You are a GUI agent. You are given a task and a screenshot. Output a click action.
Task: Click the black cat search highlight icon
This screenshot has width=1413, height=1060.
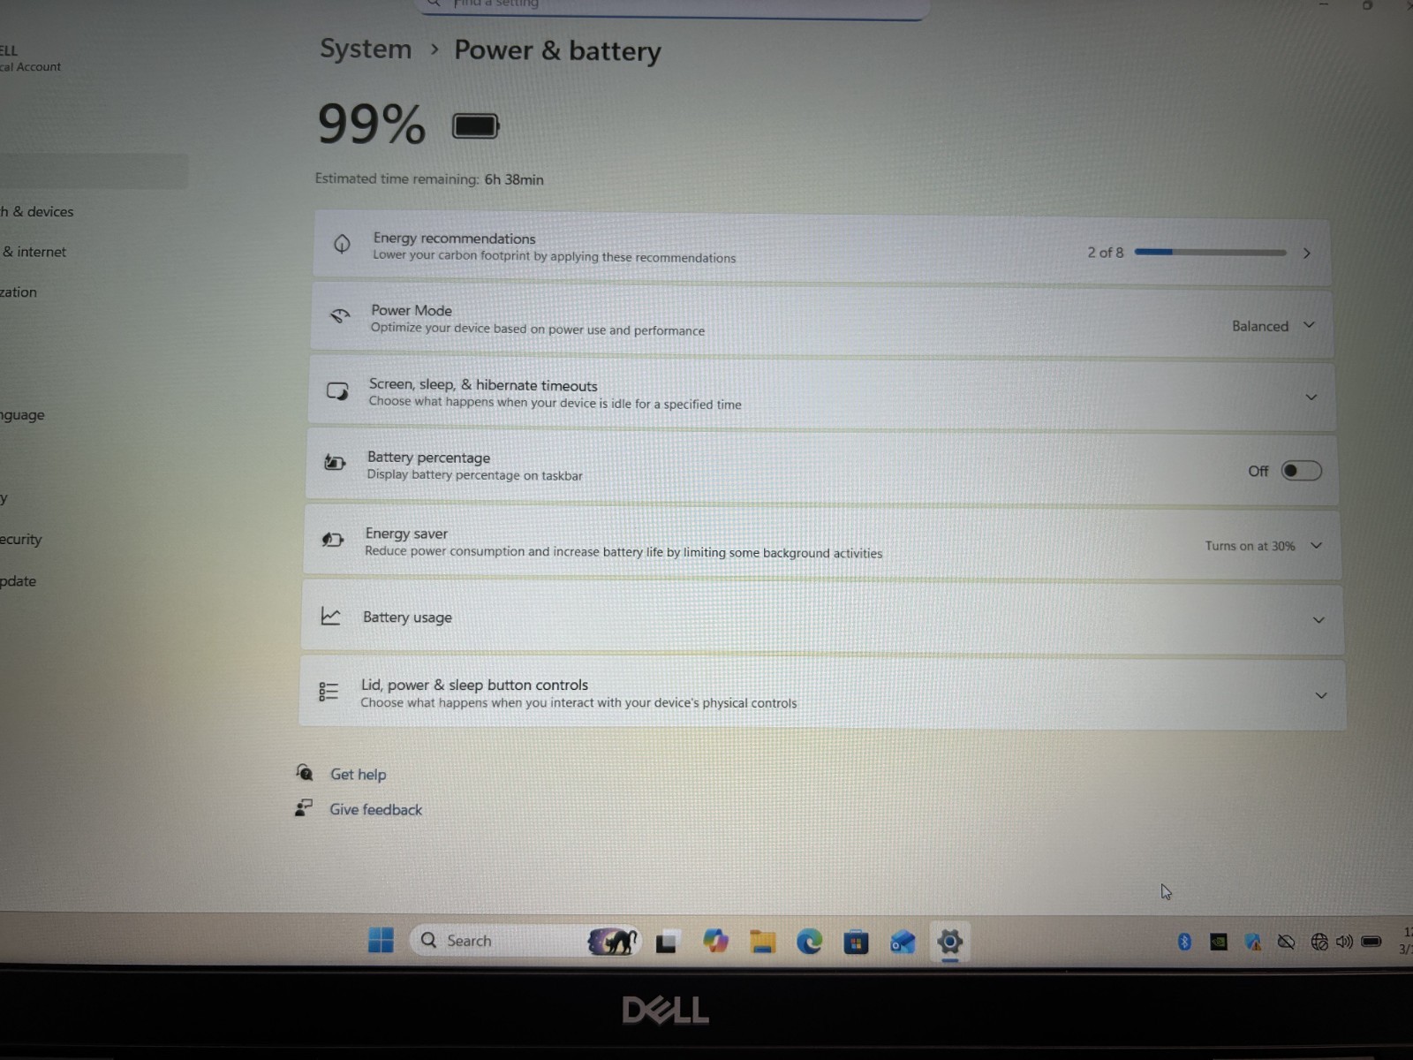point(612,941)
